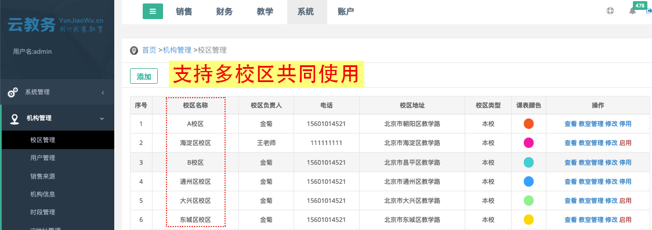
Task: Click yellow color swatch of 东城区校区
Action: (x=528, y=220)
